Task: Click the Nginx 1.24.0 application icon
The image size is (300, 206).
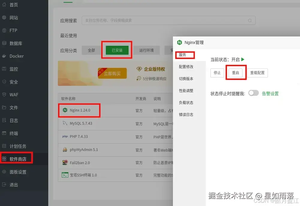Action: [x=65, y=111]
